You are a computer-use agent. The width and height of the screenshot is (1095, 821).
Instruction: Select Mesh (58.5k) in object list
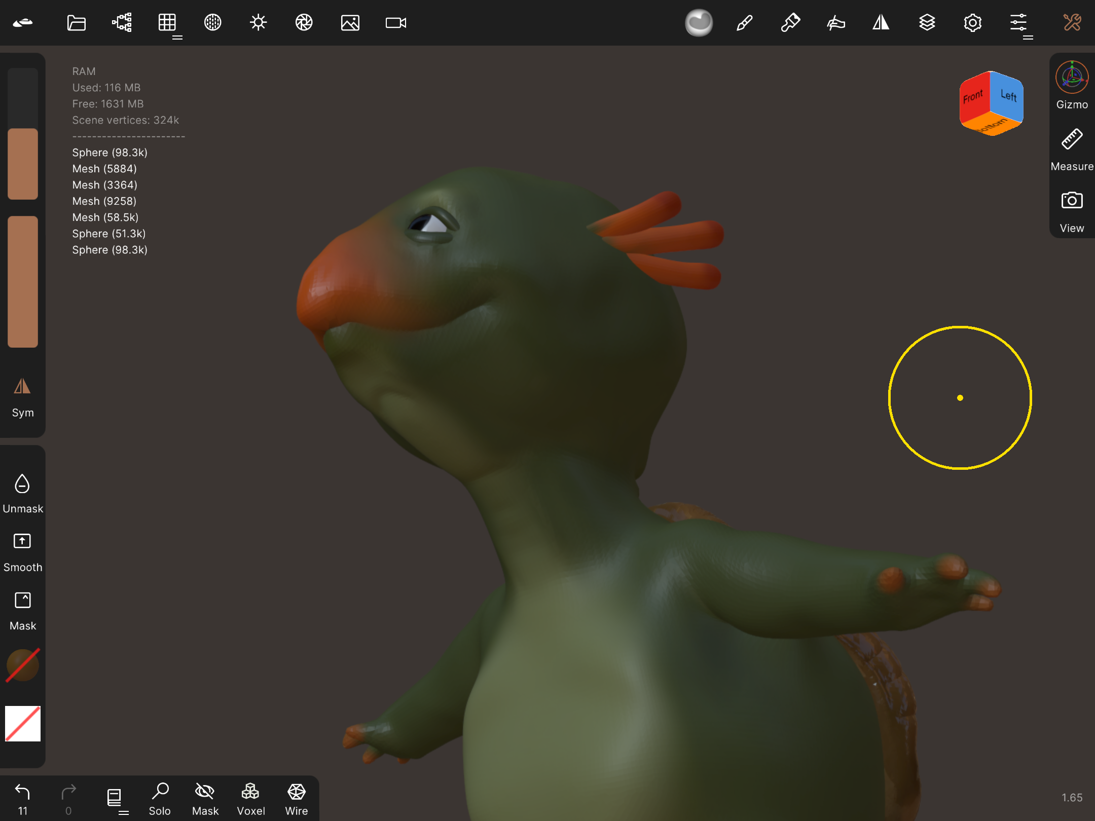(x=105, y=217)
